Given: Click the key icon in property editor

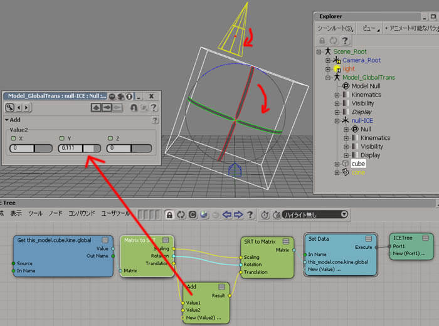Looking at the screenshot, I should (11, 108).
